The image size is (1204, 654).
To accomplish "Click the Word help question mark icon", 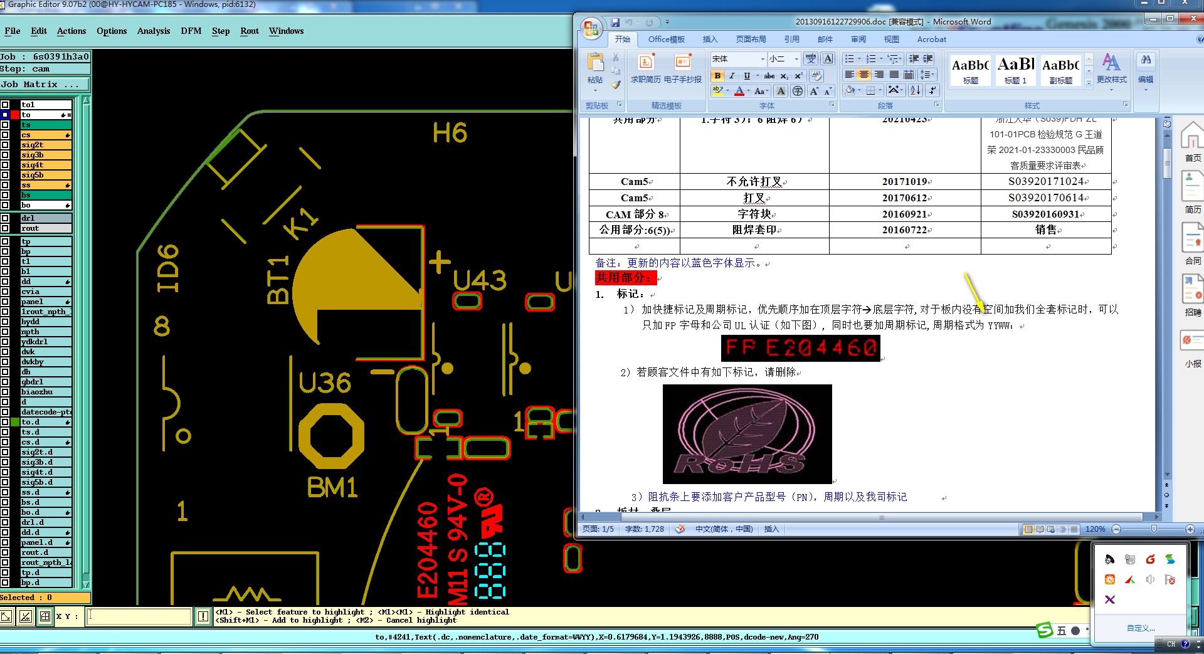I will pos(1199,39).
